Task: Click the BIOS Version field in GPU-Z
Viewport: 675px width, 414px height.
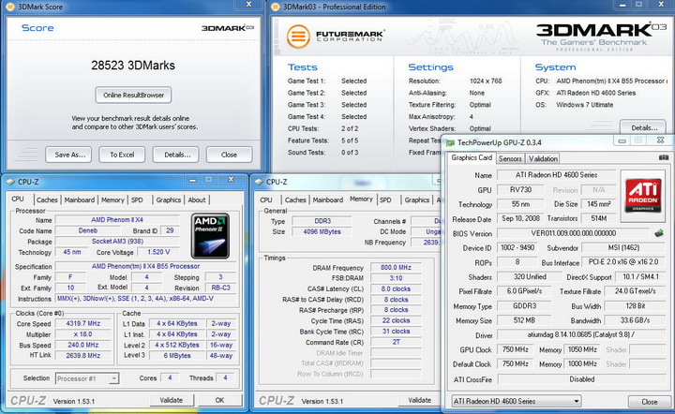Action: 574,233
